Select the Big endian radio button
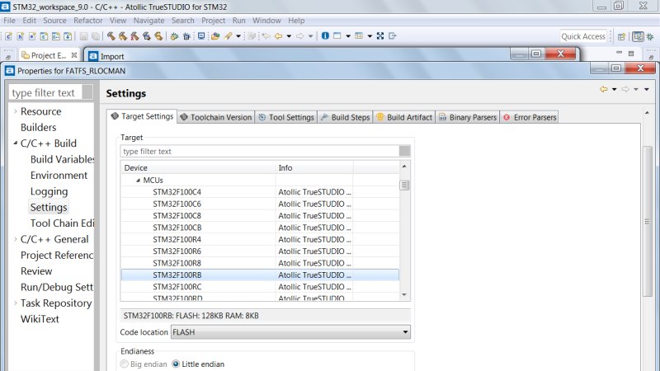660x371 pixels. click(x=125, y=364)
